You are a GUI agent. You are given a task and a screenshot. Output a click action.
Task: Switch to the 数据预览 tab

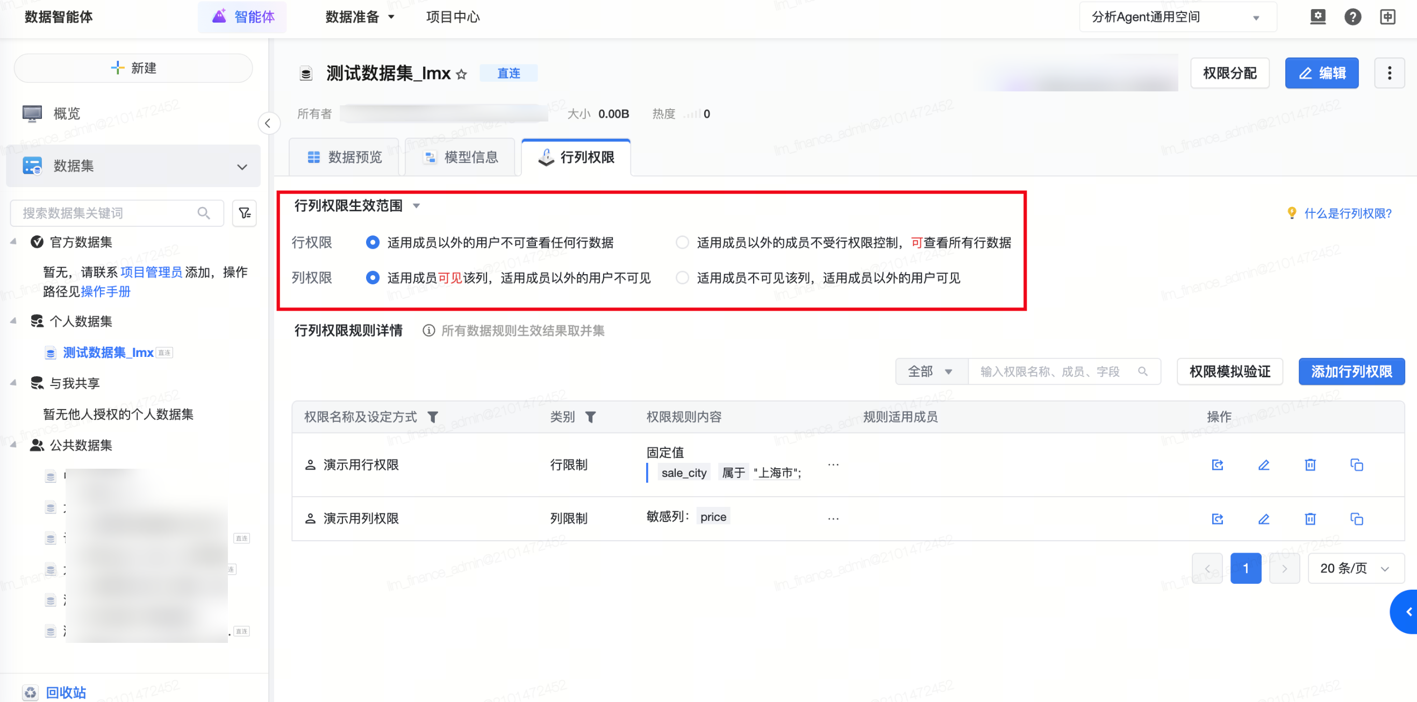pyautogui.click(x=345, y=157)
